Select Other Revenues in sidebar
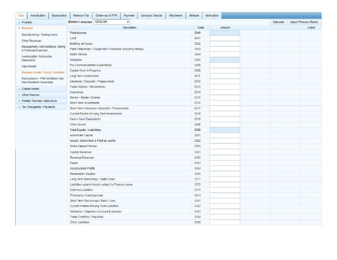 (x=32, y=41)
